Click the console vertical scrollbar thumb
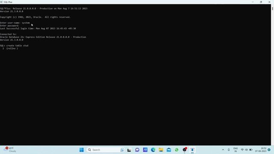 [272, 9]
